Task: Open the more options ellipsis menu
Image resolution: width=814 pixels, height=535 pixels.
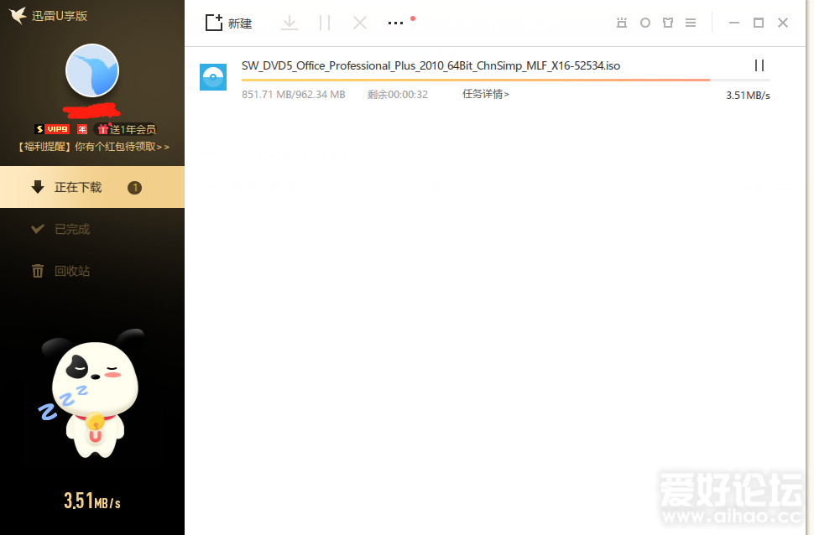Action: 395,23
